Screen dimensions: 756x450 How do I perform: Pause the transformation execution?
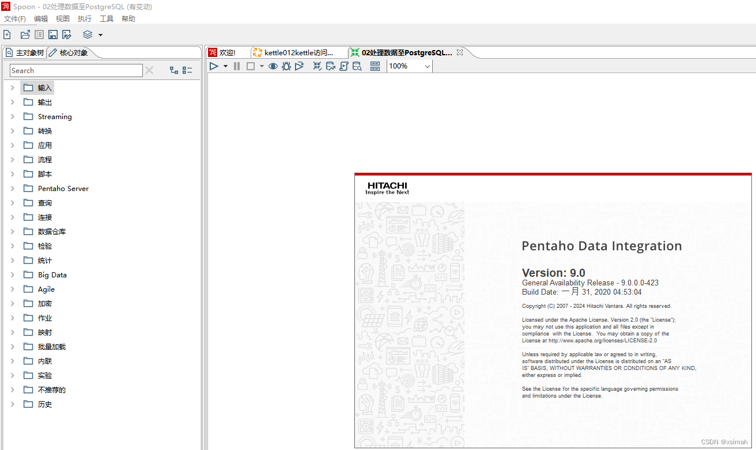tap(236, 66)
